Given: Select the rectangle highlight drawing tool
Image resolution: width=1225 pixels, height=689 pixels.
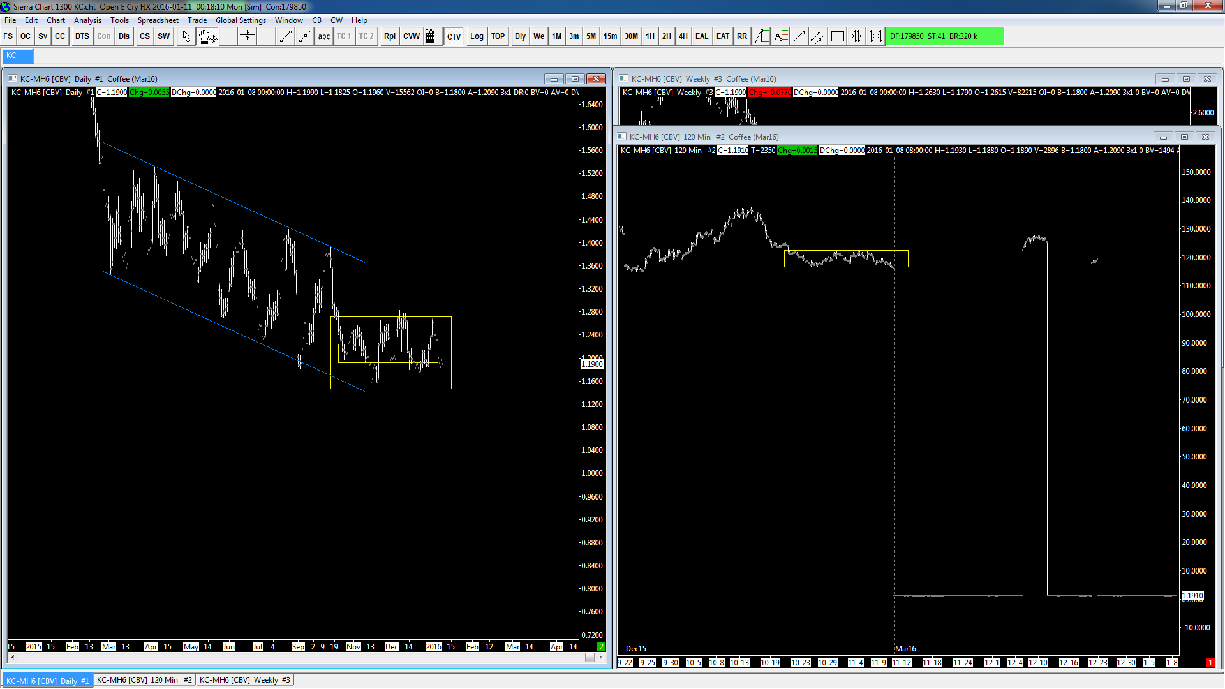Looking at the screenshot, I should pos(837,36).
